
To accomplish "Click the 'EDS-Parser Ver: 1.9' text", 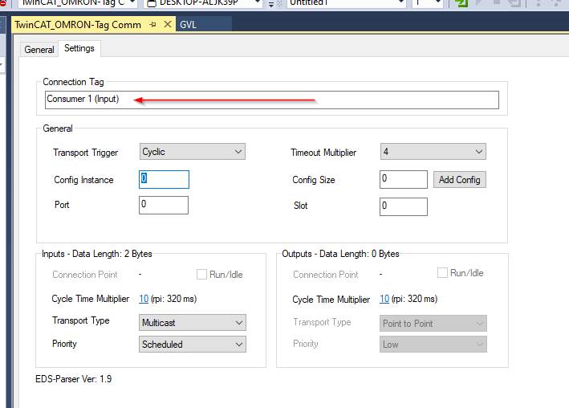I will tap(73, 379).
